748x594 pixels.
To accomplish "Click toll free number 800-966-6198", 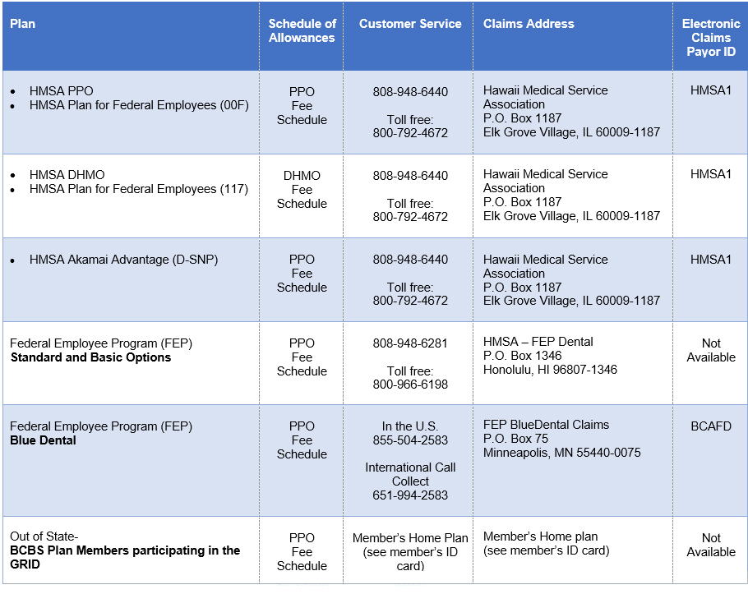I will pyautogui.click(x=410, y=384).
